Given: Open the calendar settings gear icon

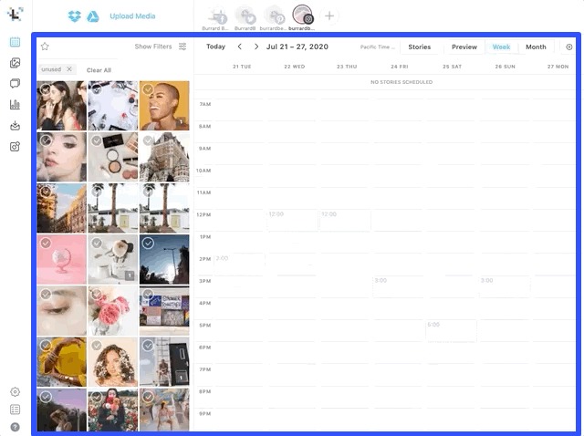Looking at the screenshot, I should click(x=569, y=47).
